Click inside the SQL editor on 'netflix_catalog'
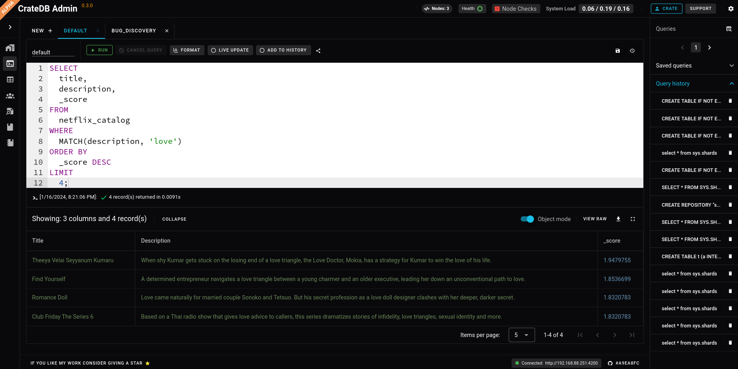The image size is (738, 369). pyautogui.click(x=95, y=120)
